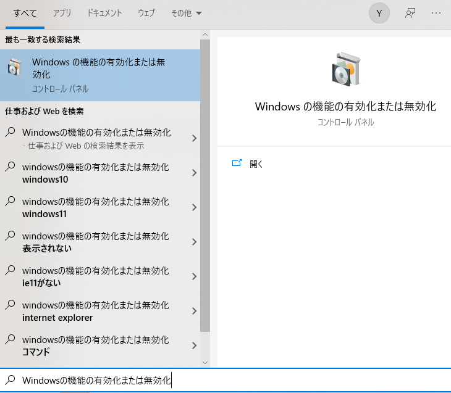This screenshot has height=393, width=451.
Task: Click the 開く link in the preview pane
Action: click(x=256, y=164)
